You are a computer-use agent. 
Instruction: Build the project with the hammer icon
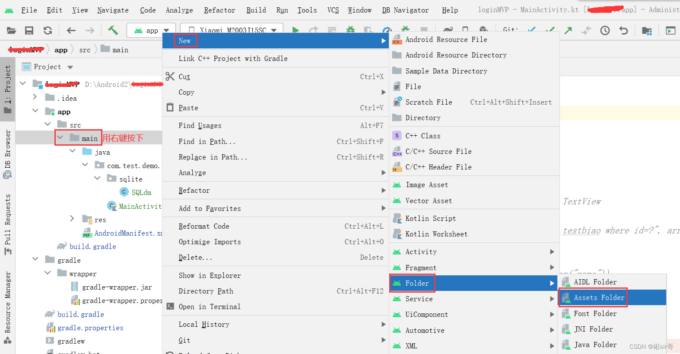113,30
